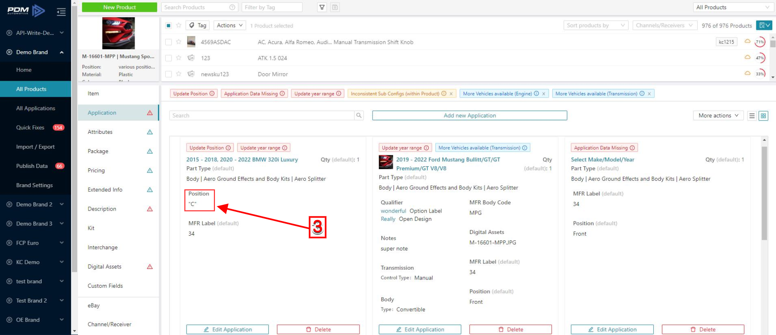
Task: Click warning triangle next to Digital Assets
Action: [x=150, y=267]
